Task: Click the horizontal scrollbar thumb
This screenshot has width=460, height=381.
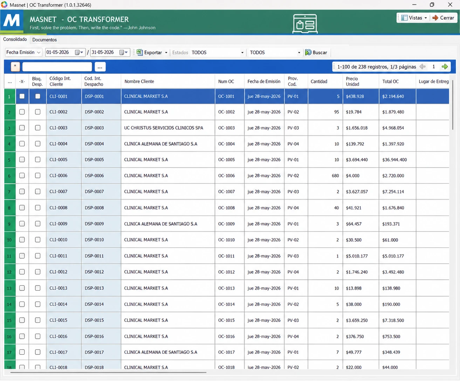Action: click(x=109, y=373)
